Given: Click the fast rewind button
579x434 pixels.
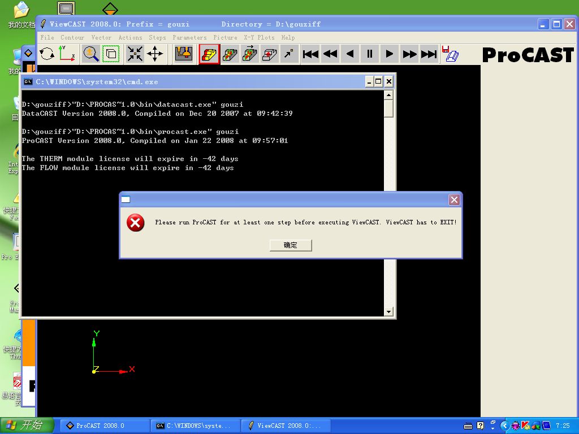Looking at the screenshot, I should click(x=330, y=54).
